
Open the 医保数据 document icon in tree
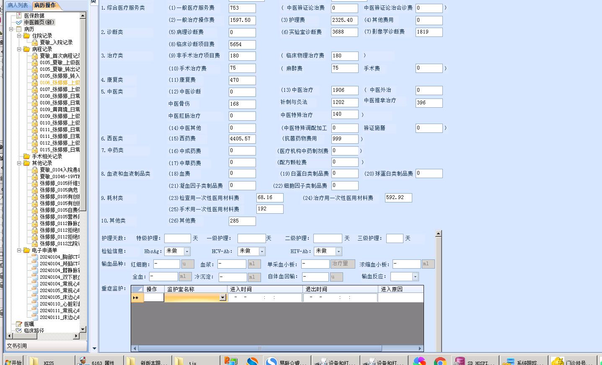[19, 16]
